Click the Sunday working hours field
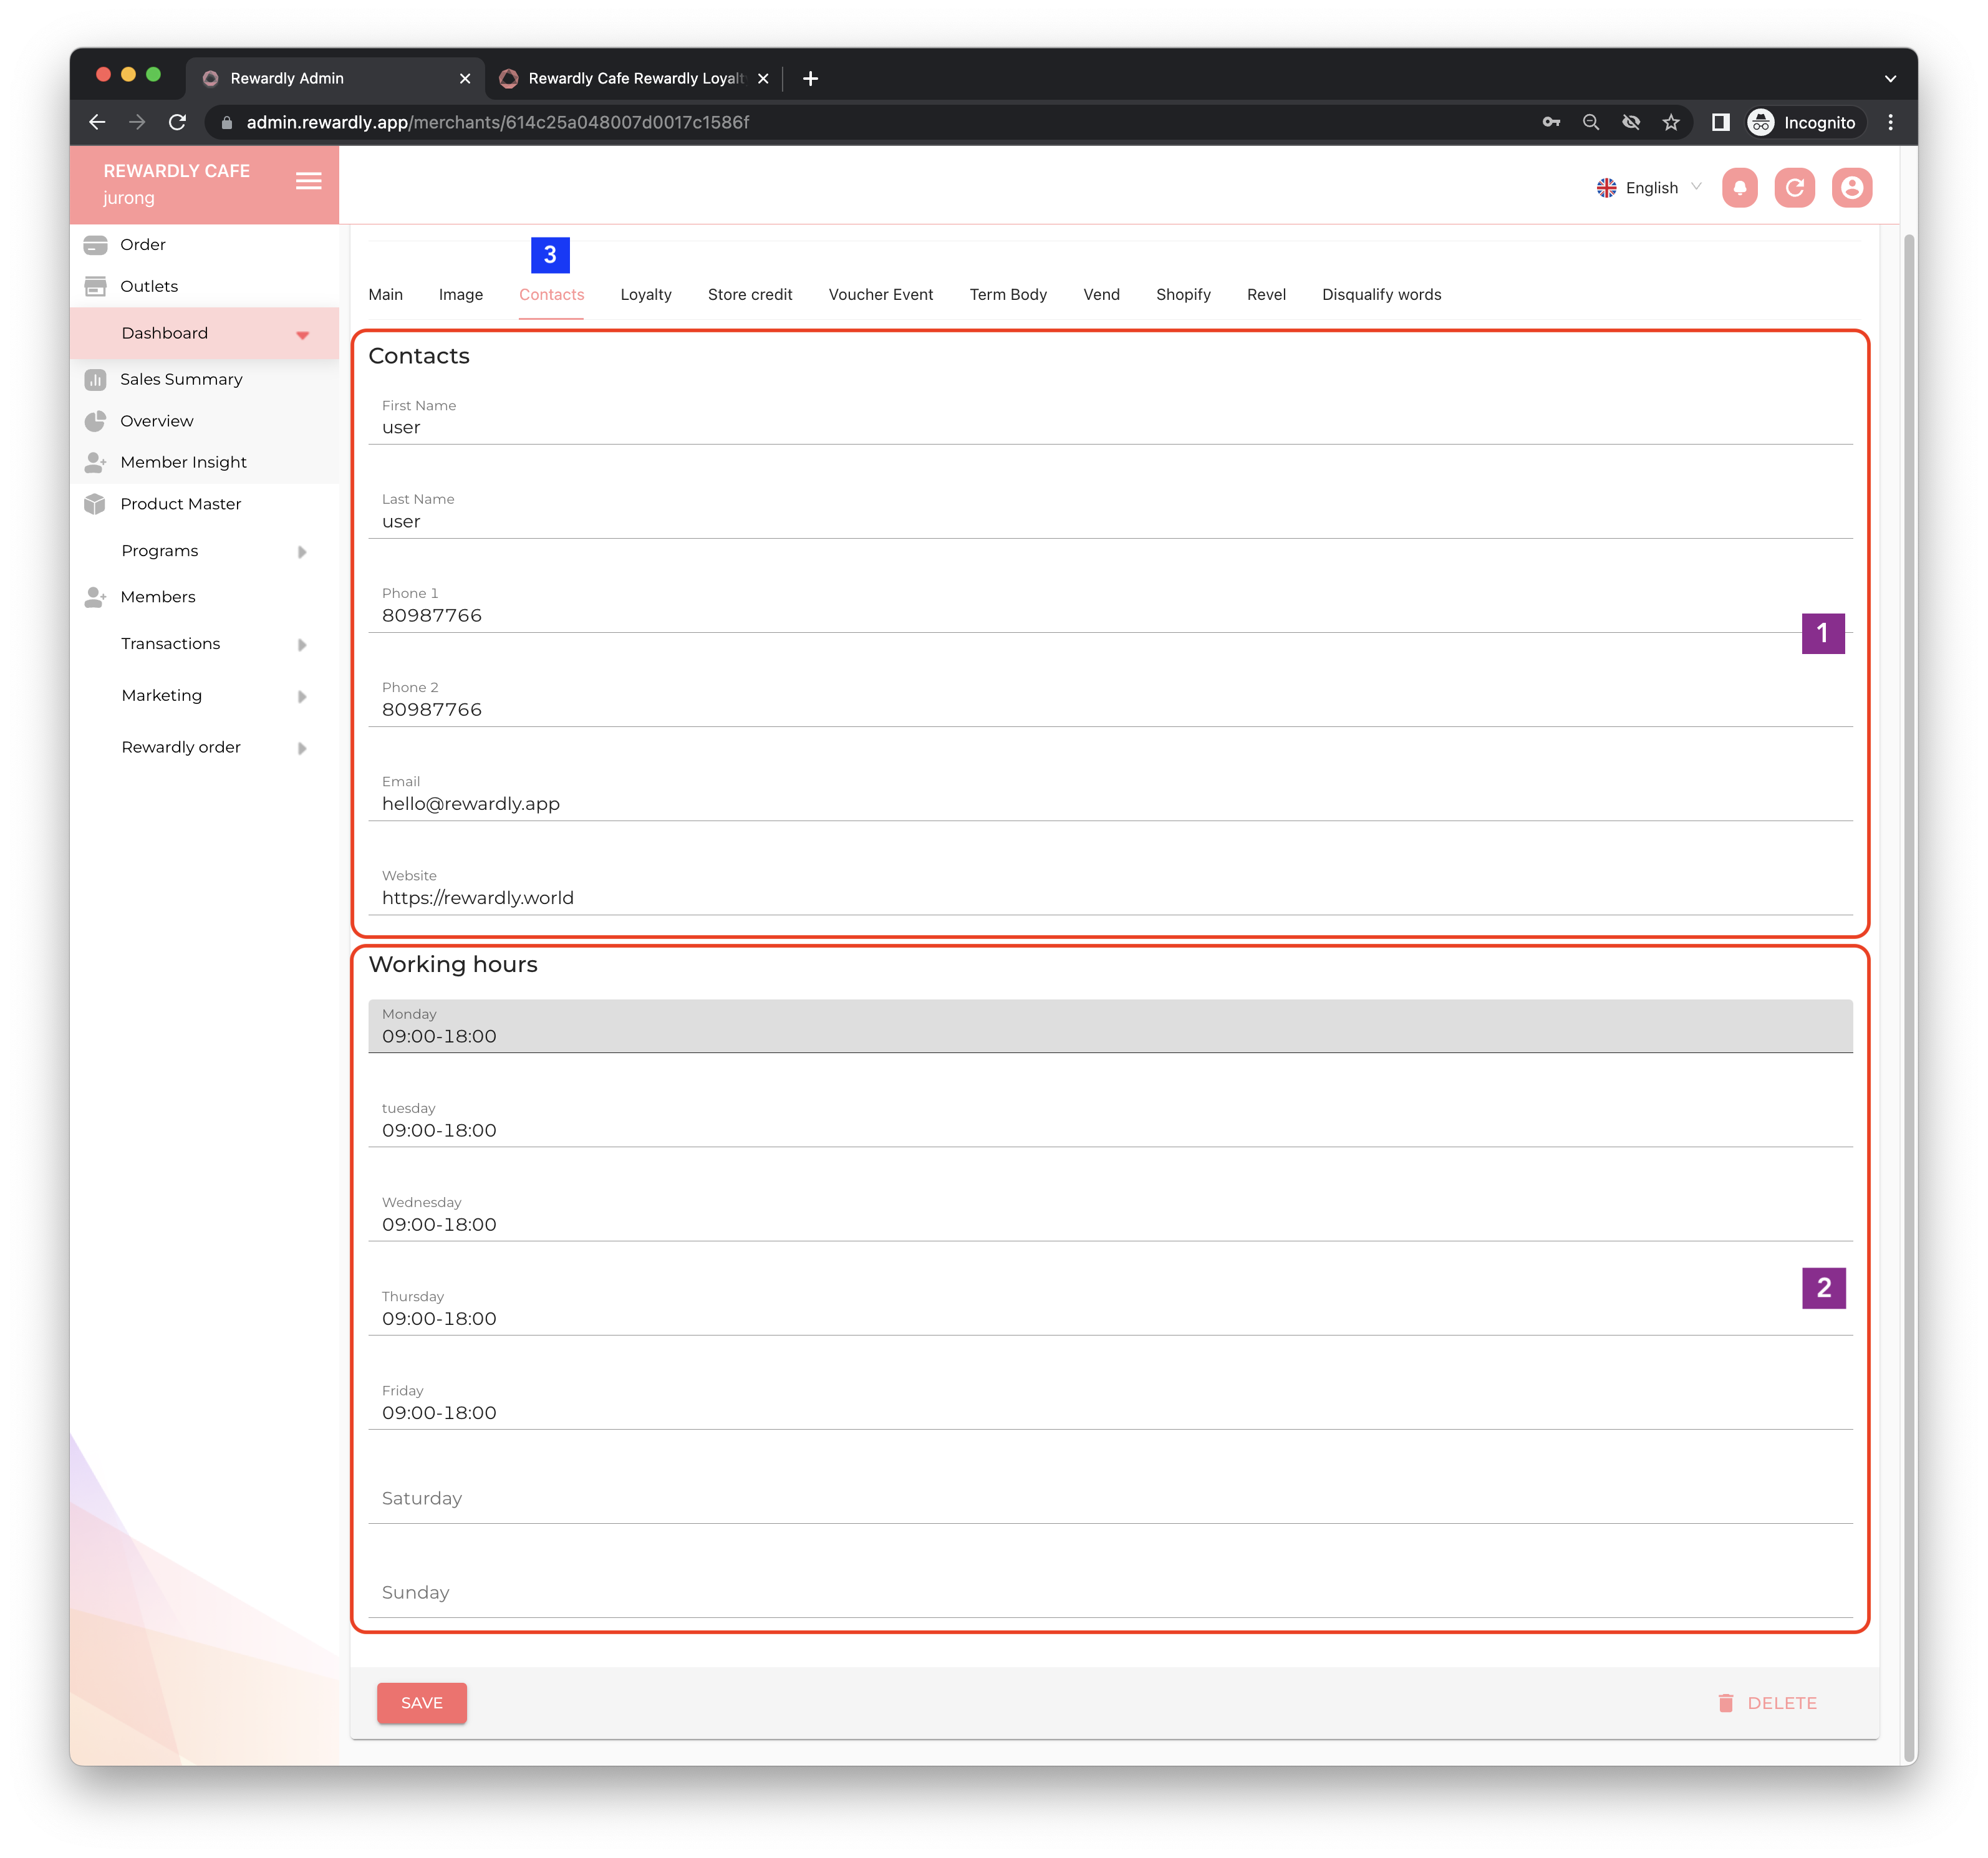Screen dimensions: 1988x1858 [1110, 1592]
